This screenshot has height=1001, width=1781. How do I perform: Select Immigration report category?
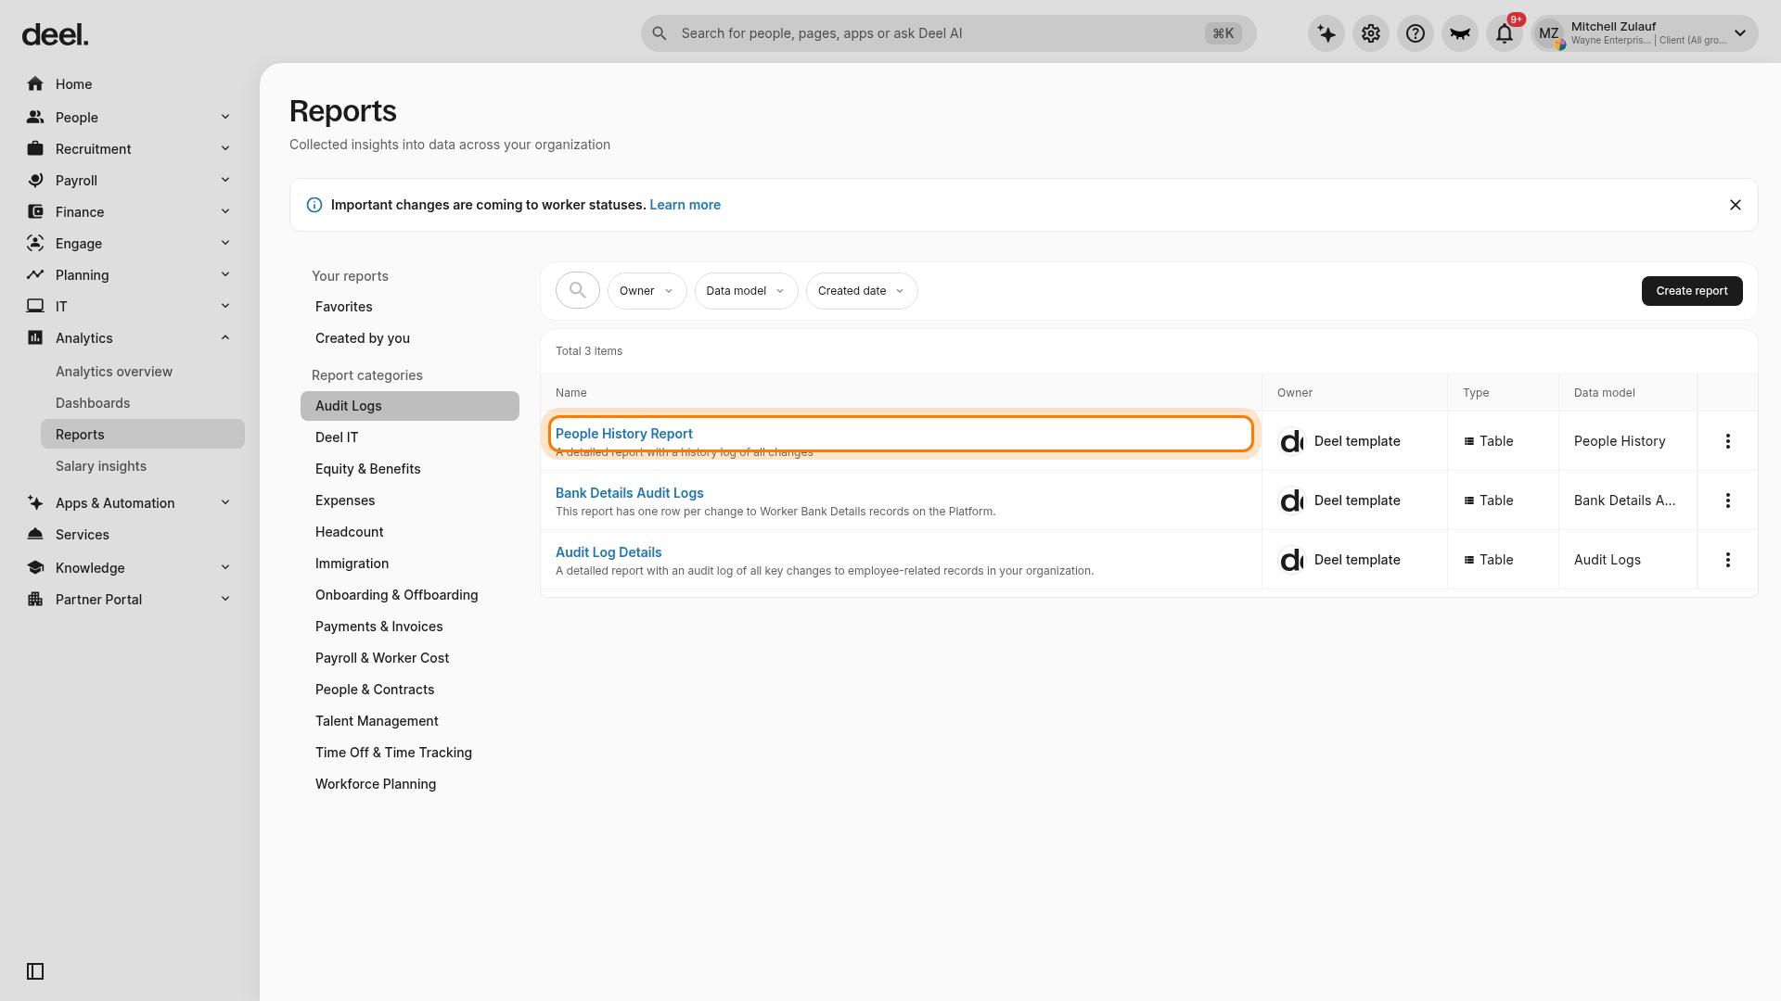click(409, 564)
